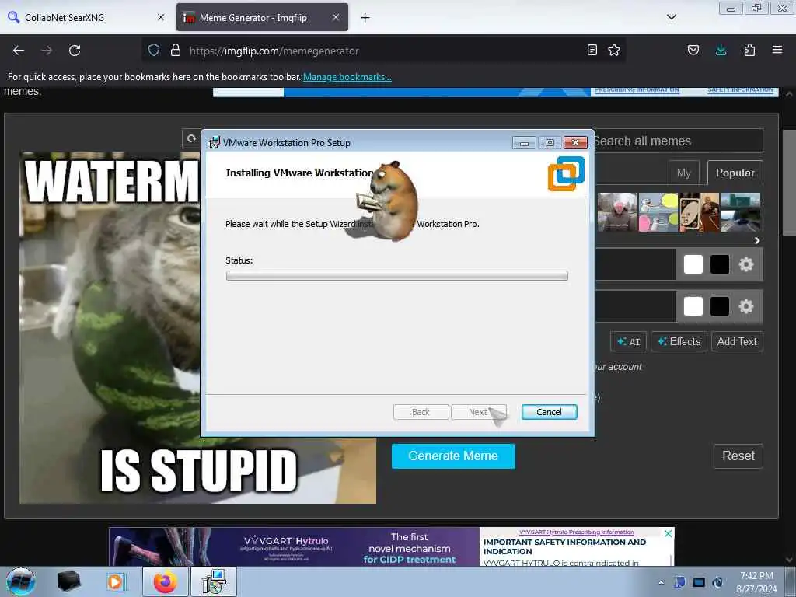Show next popular memes with chevron

pyautogui.click(x=757, y=241)
